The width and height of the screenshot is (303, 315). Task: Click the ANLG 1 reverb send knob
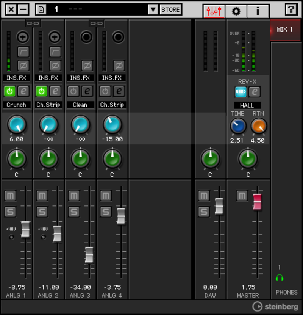(x=17, y=125)
